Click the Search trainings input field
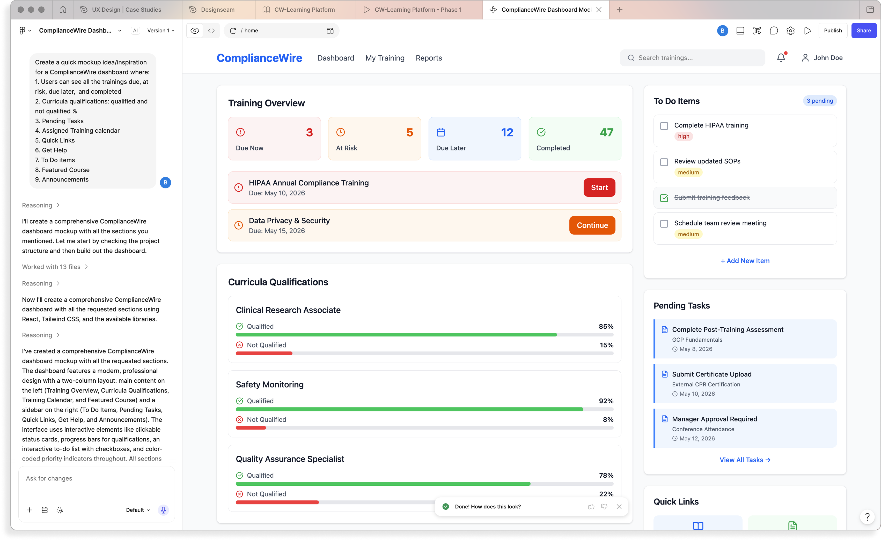The height and width of the screenshot is (541, 881). click(x=692, y=58)
